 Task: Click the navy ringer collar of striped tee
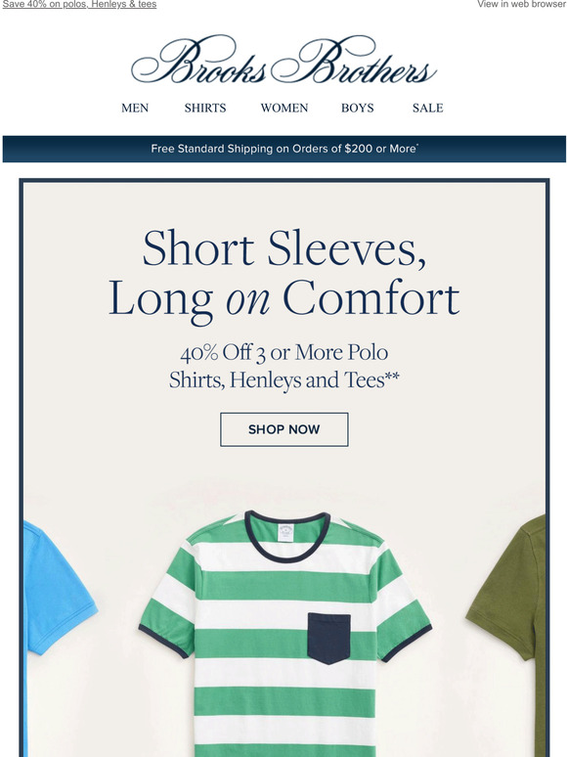287,537
